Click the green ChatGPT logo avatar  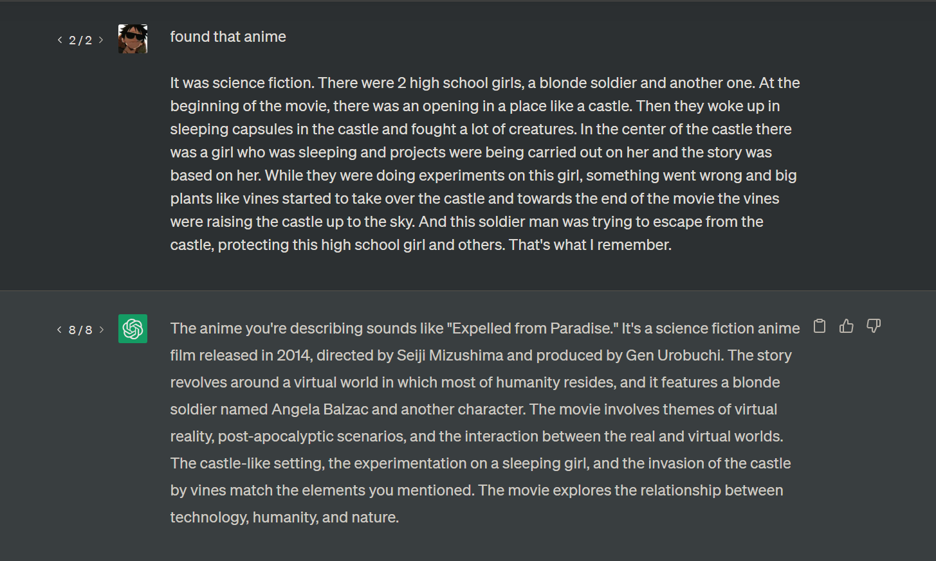tap(133, 328)
